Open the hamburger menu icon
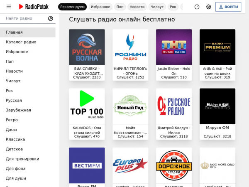 (x=9, y=7)
